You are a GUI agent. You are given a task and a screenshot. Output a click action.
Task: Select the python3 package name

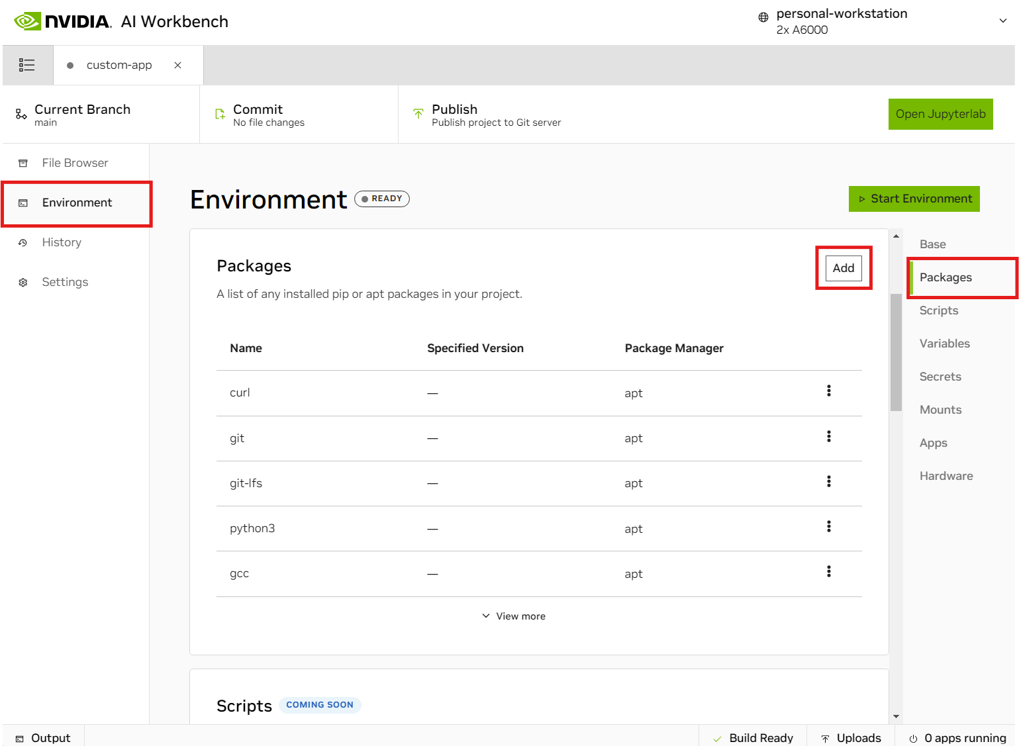click(252, 528)
